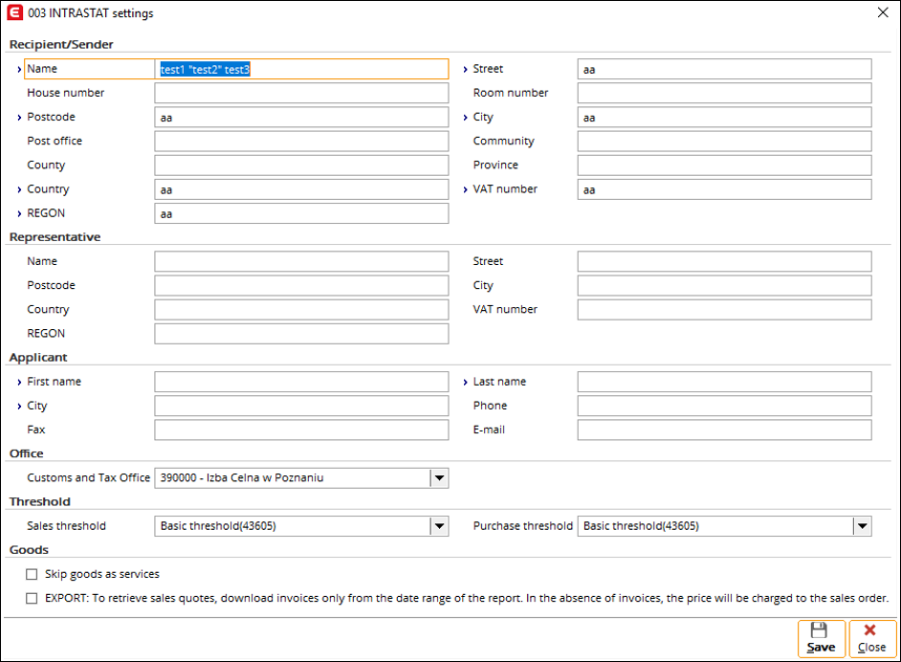The image size is (901, 662).
Task: Focus the Applicant First name field
Action: [301, 382]
